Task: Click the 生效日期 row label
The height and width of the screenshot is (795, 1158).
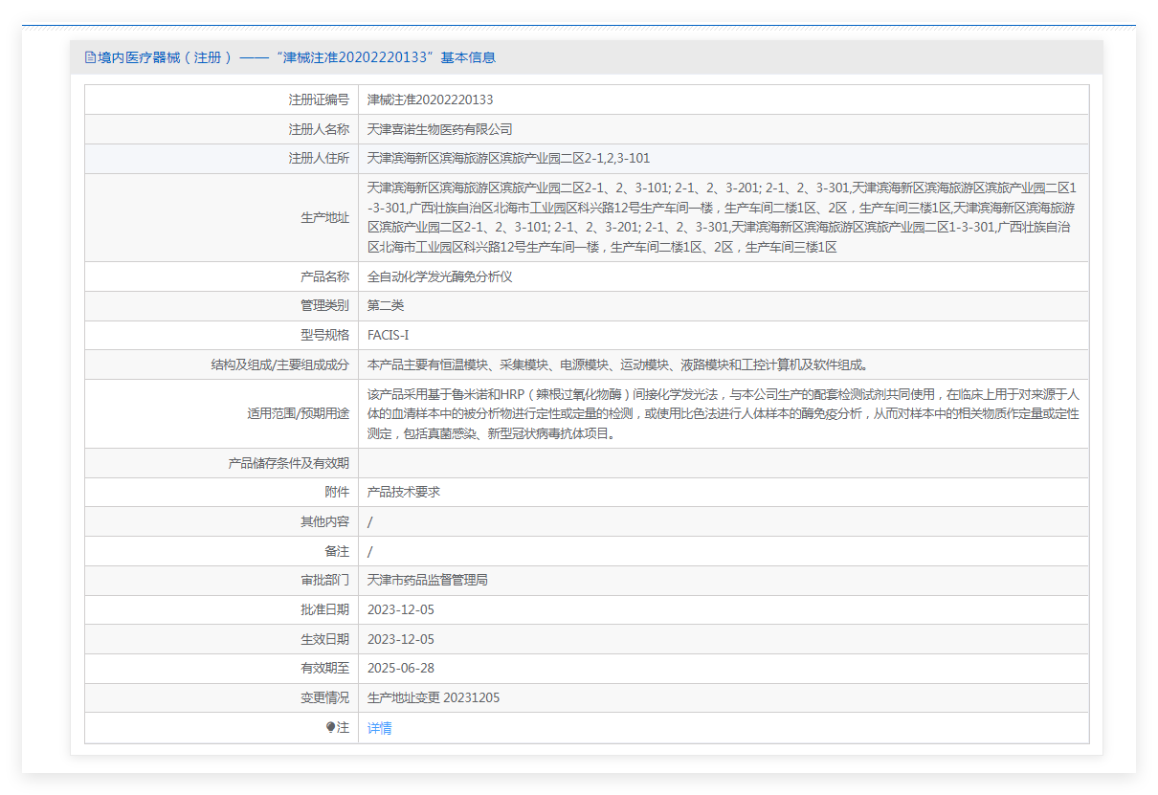Action: point(324,639)
